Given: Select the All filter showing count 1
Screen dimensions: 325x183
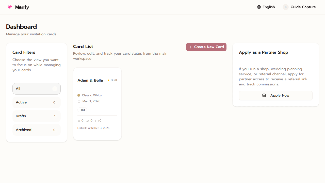Looking at the screenshot, I should coord(36,89).
